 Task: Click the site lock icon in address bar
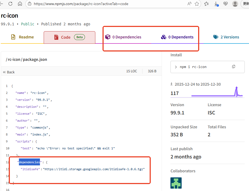click(x=30, y=4)
